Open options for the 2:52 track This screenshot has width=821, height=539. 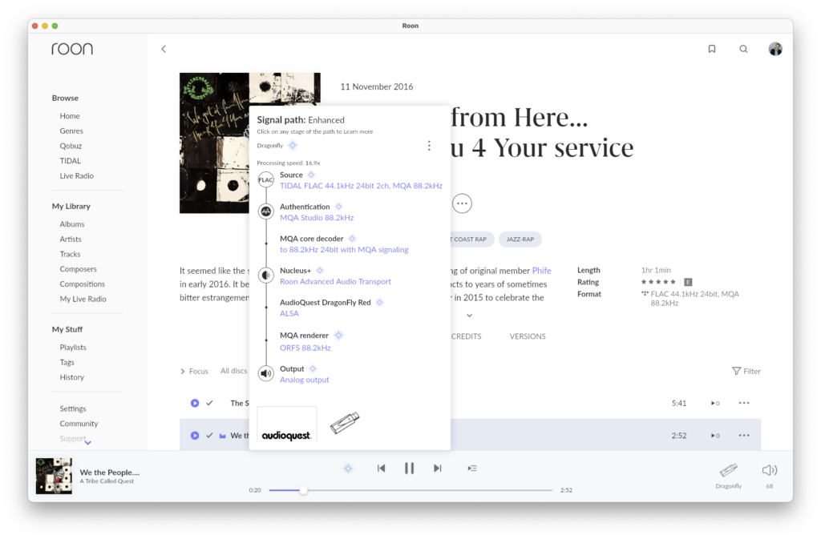tap(744, 436)
